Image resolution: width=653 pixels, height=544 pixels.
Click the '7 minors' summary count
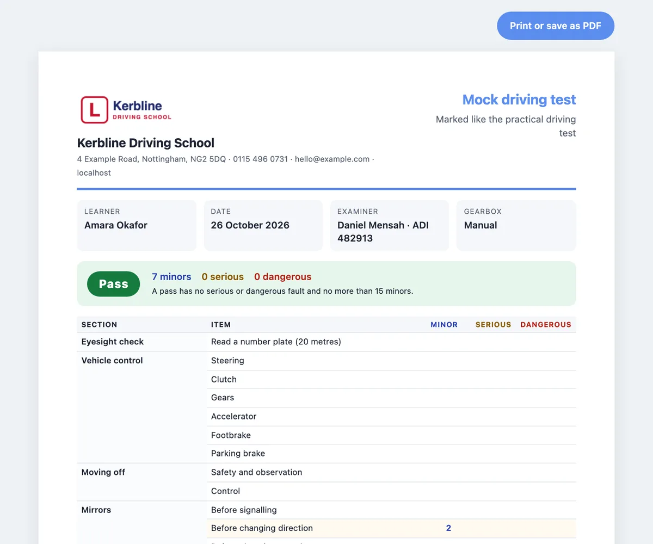pos(171,277)
